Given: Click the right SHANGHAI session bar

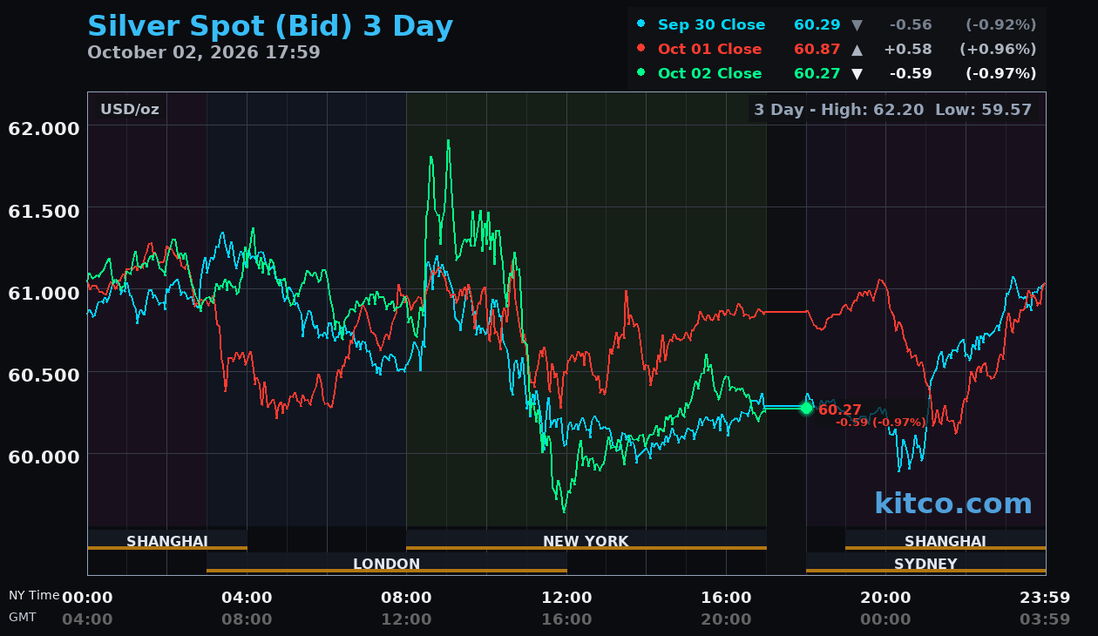Looking at the screenshot, I should (x=945, y=541).
